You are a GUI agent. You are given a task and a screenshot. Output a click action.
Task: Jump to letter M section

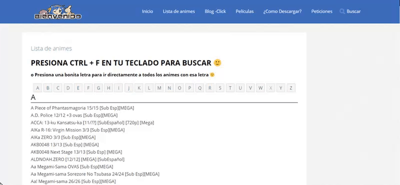(x=159, y=88)
